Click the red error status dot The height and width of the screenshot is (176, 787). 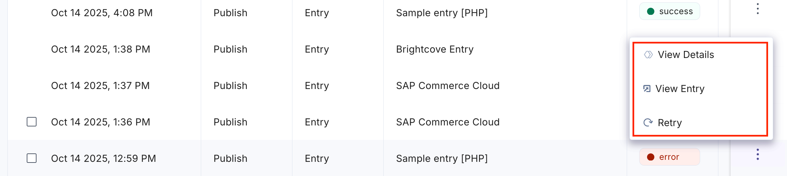pos(650,157)
